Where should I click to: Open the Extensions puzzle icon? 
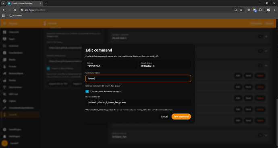click(260, 10)
